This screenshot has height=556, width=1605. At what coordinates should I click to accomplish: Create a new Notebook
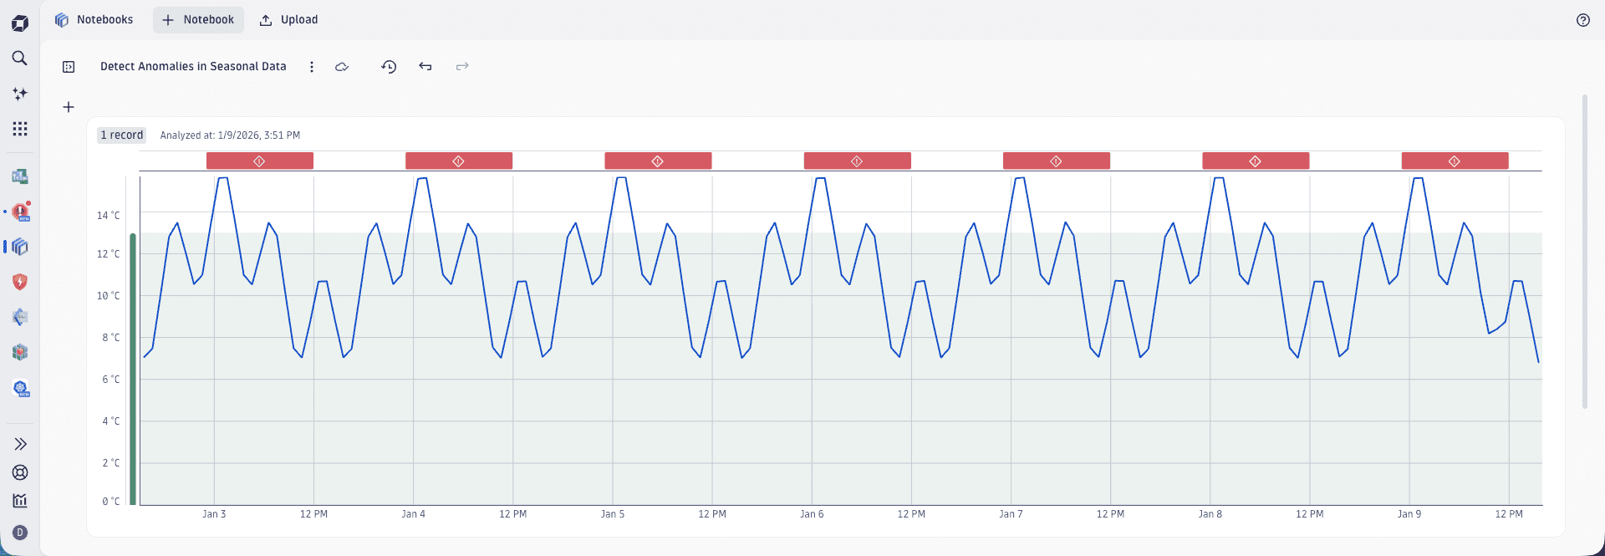pyautogui.click(x=198, y=19)
